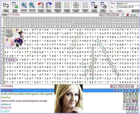Click the Show nikud icon
140x114 pixels.
6,5
